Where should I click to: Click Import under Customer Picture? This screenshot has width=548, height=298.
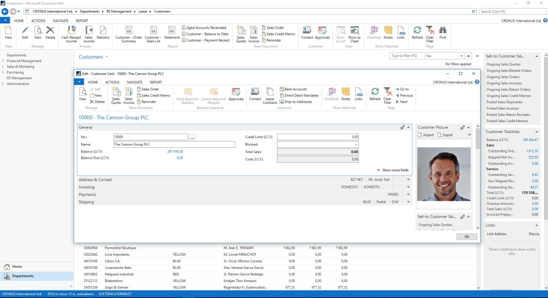tap(426, 135)
